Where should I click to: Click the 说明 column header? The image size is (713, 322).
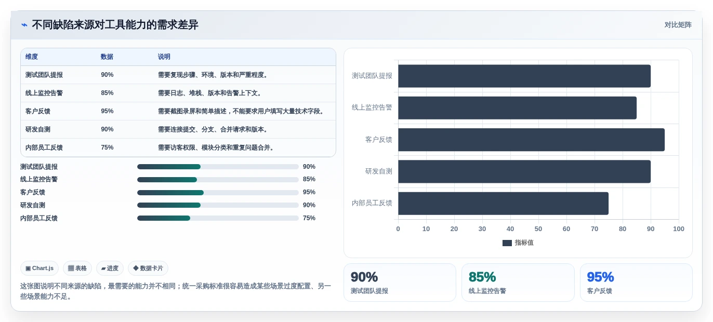click(164, 57)
